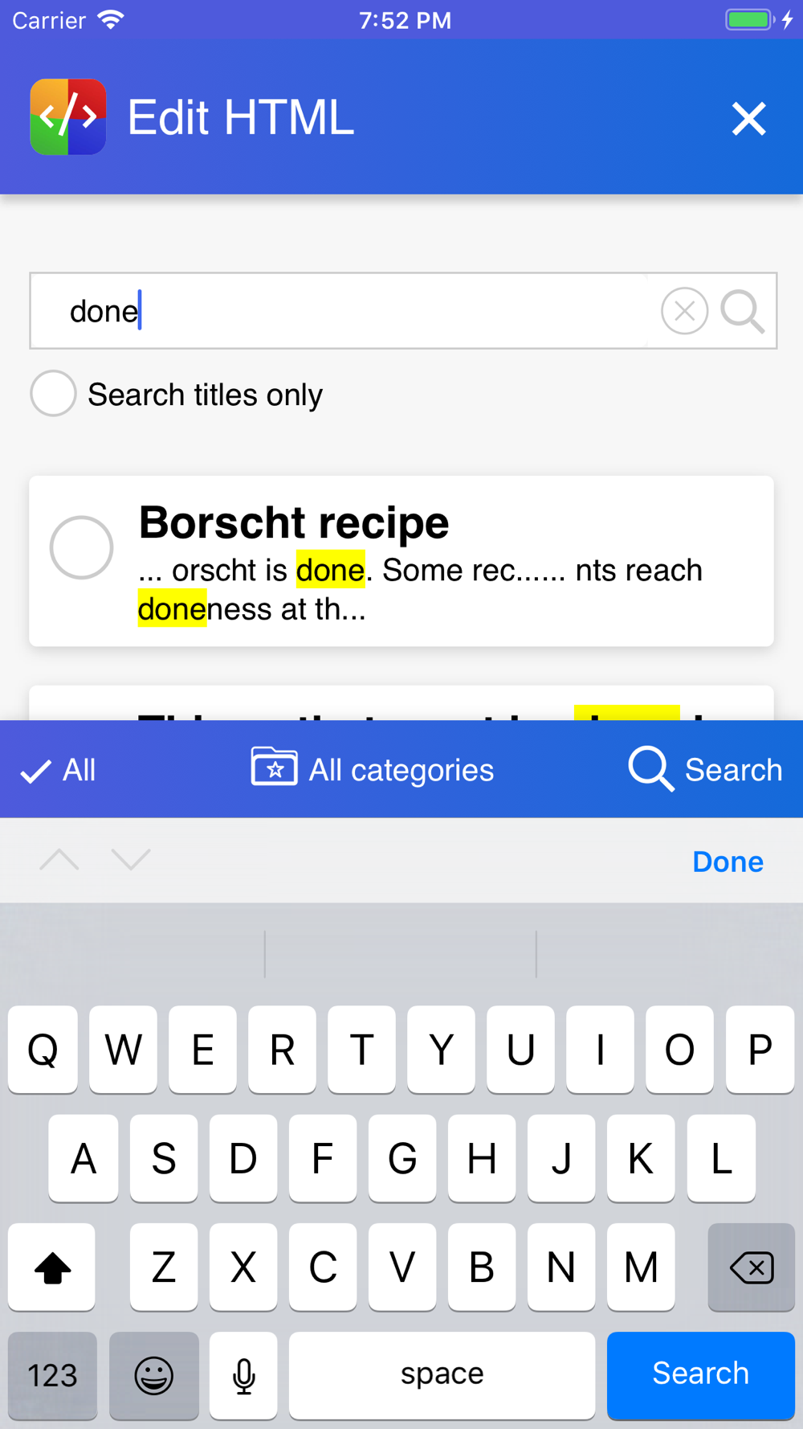Select the Borscht recipe radio circle
This screenshot has height=1429, width=803.
[x=81, y=547]
